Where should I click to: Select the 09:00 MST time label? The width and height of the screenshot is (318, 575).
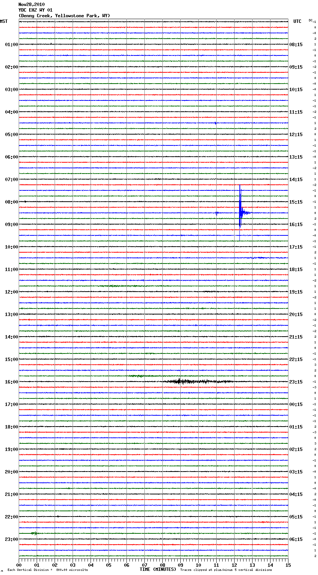[x=12, y=225]
